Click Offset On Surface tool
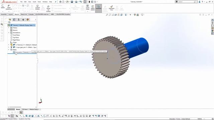Screen dimensions: 214x120 click(x=48, y=9)
